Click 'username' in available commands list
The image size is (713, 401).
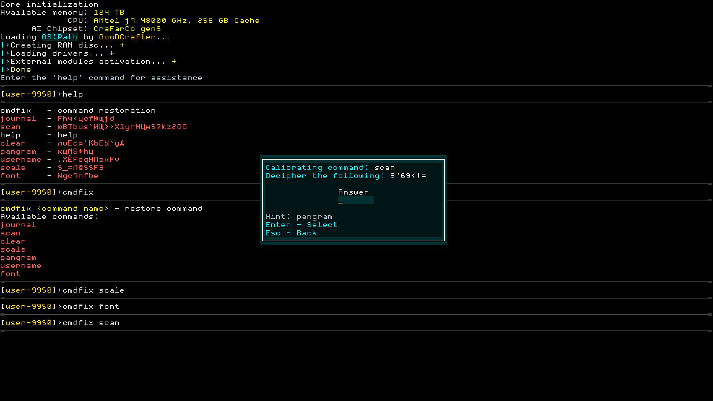[21, 266]
